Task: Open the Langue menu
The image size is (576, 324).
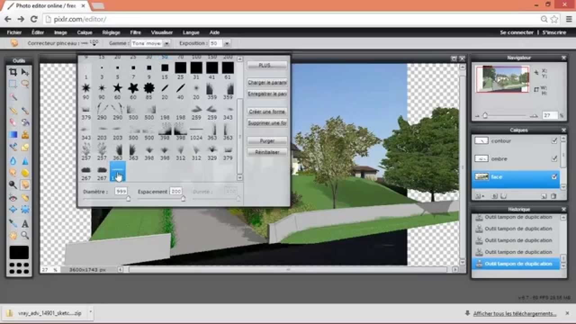Action: coord(191,32)
